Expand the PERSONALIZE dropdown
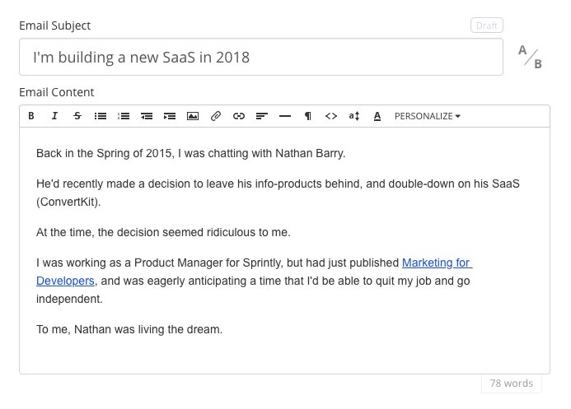Viewport: 571px width, 409px height. pos(428,116)
